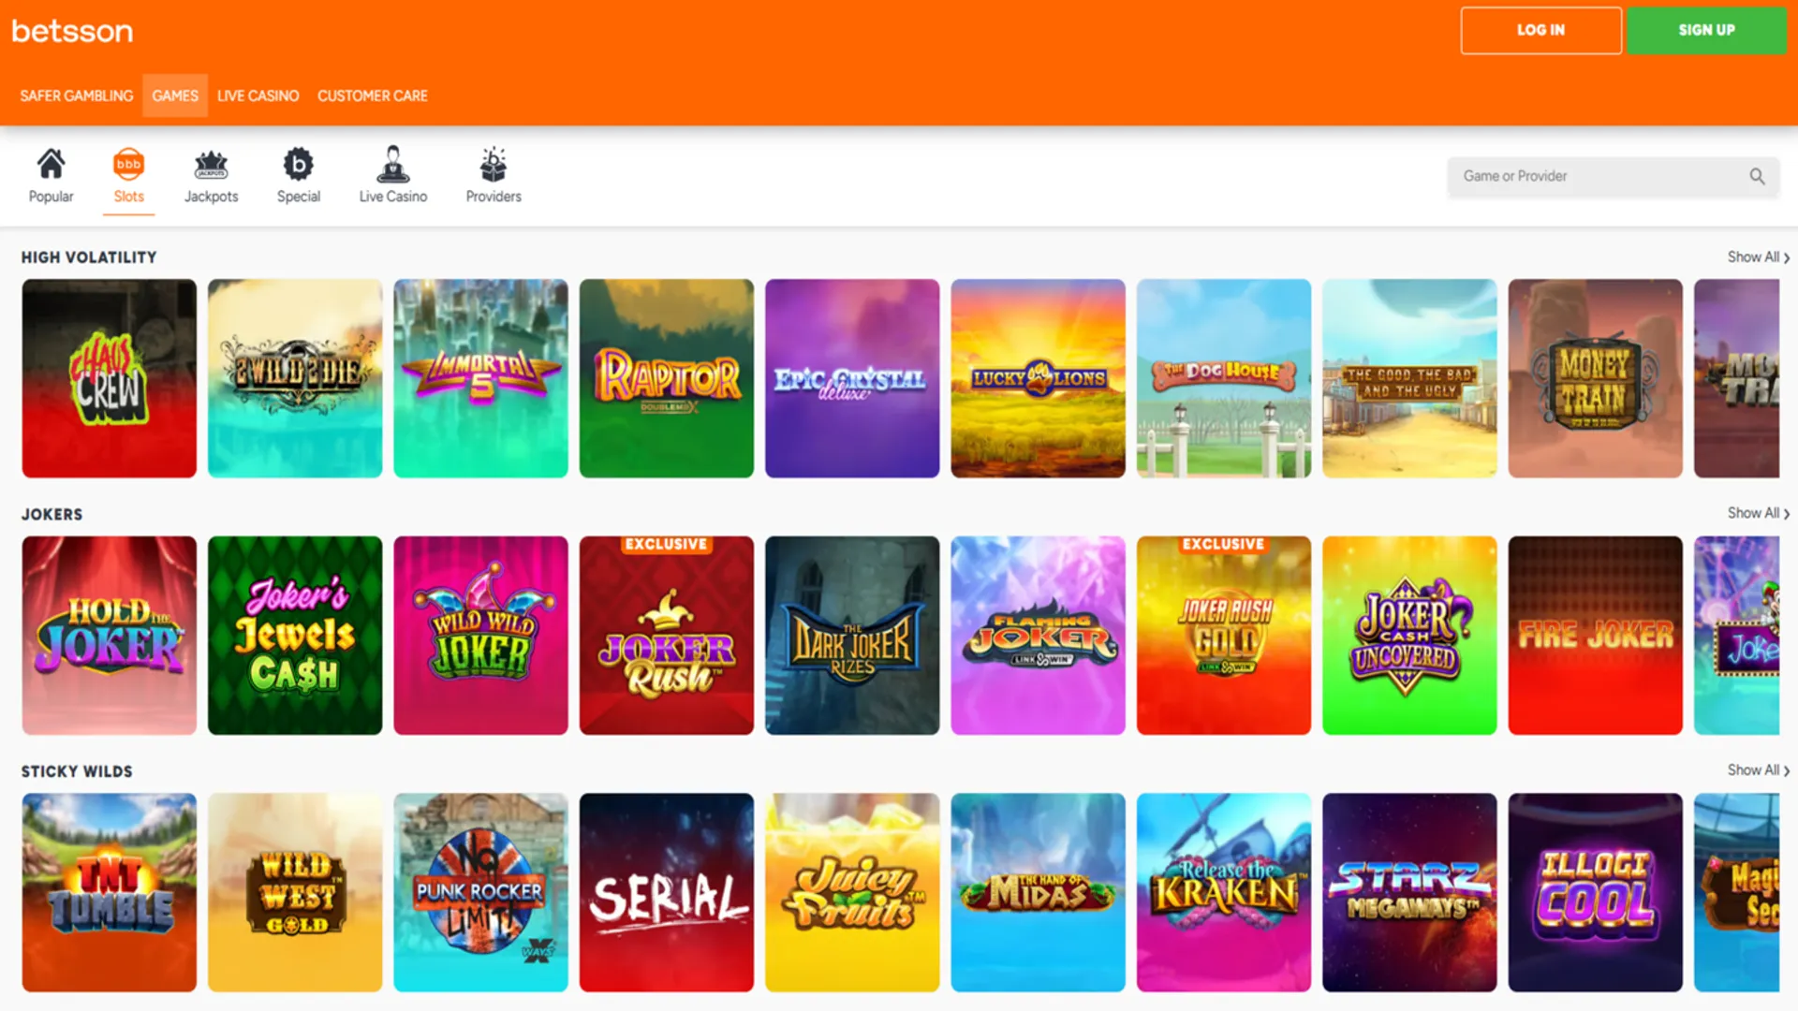Open the LIVE CASINO menu item

258,95
